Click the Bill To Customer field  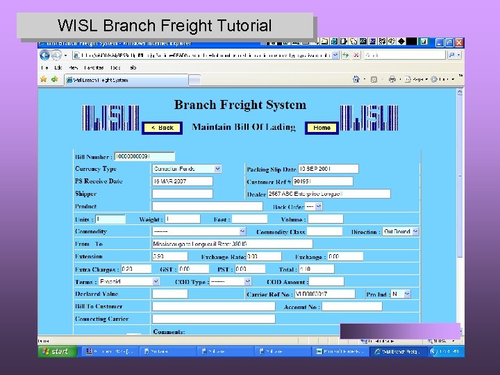point(214,306)
